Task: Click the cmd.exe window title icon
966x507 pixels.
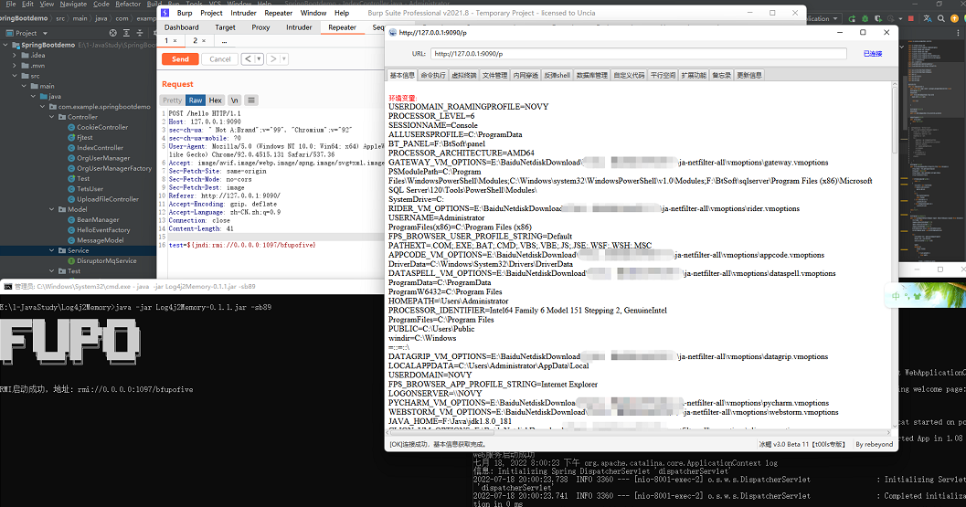Action: tap(8, 287)
